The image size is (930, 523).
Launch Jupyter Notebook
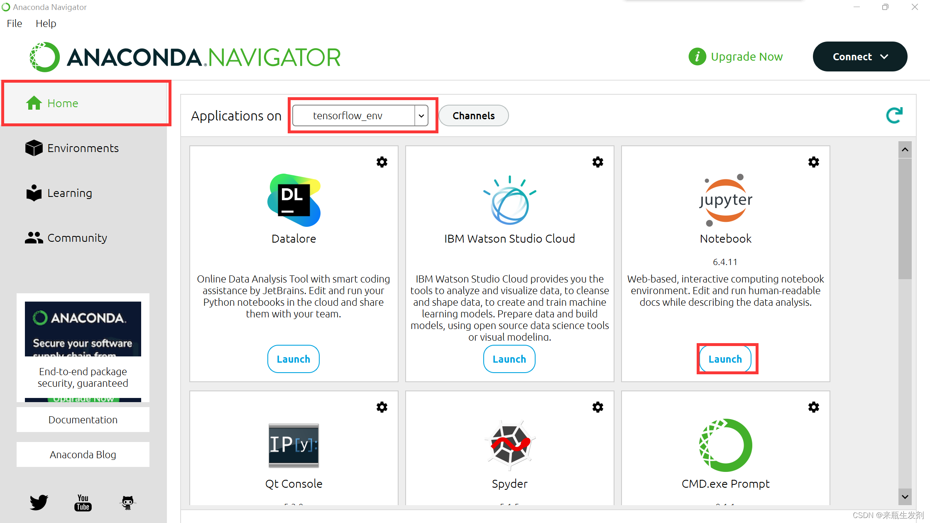click(725, 359)
